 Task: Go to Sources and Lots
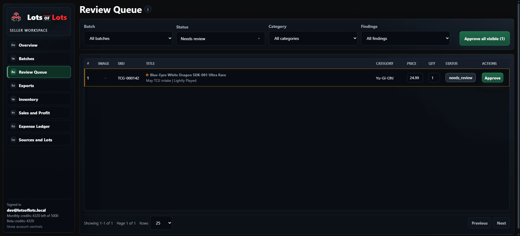click(x=39, y=140)
